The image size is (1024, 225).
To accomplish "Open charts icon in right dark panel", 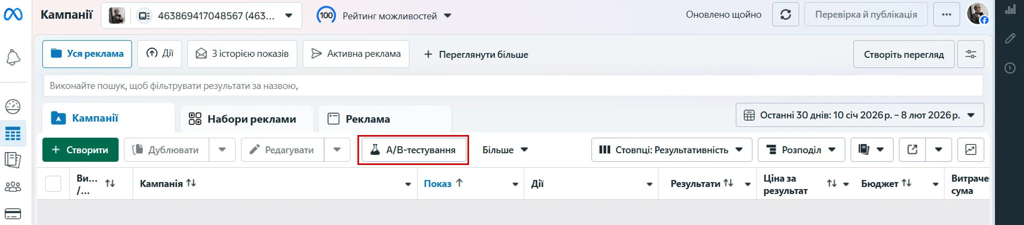I will [x=1010, y=9].
